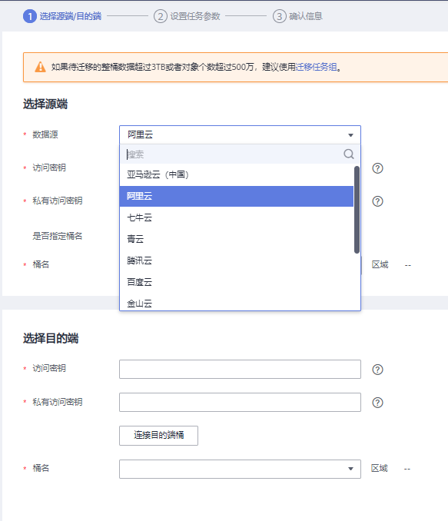The height and width of the screenshot is (521, 448).
Task: Click 连接目的端桶 button
Action: tap(158, 435)
